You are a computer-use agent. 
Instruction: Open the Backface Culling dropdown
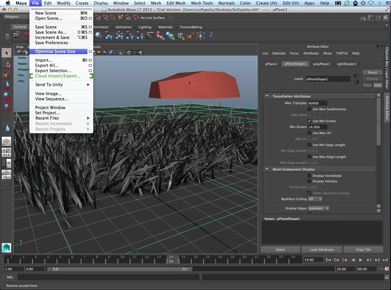tap(315, 199)
